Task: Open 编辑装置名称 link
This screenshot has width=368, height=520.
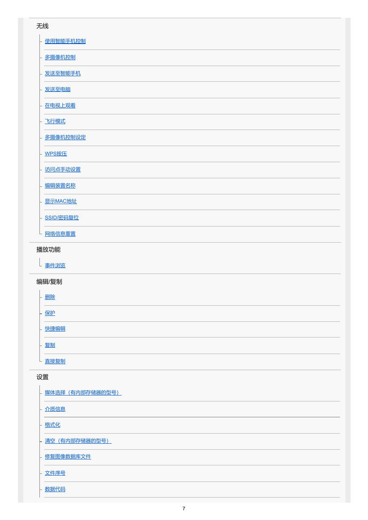Action: coord(60,185)
